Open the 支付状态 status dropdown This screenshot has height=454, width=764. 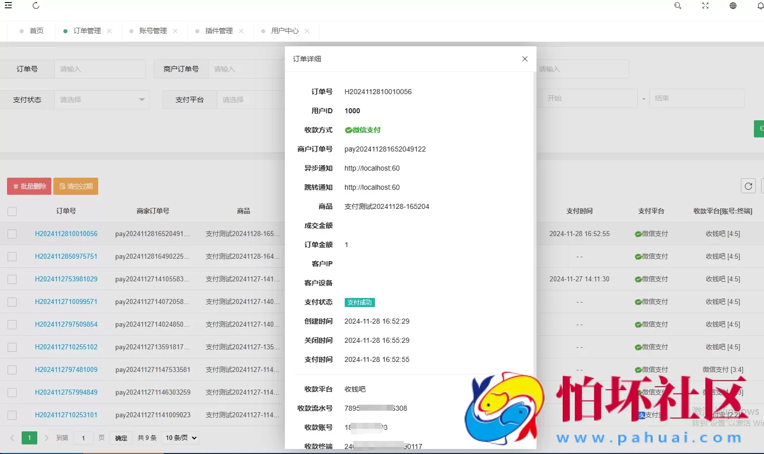click(102, 99)
